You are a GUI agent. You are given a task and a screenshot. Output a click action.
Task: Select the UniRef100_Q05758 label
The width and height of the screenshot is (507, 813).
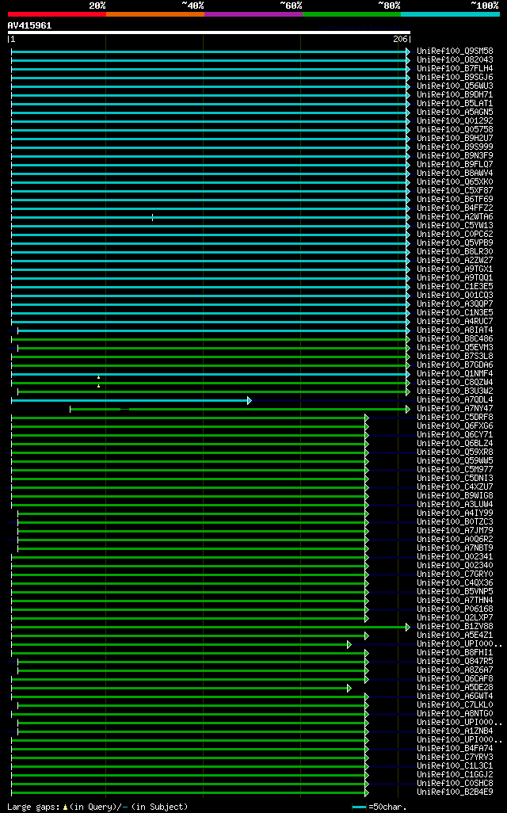456,130
